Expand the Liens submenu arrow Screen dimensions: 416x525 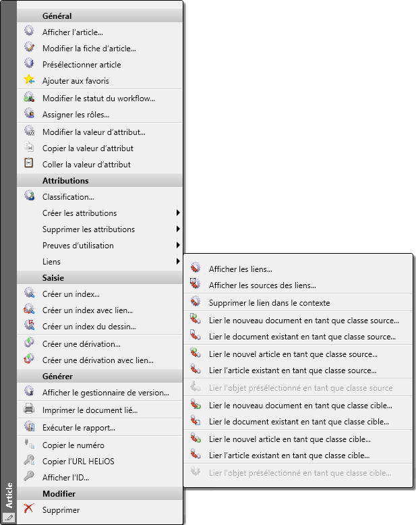pos(178,261)
